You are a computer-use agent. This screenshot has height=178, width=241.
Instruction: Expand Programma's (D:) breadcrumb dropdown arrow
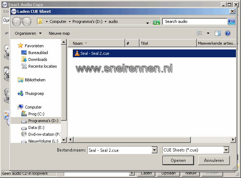[105, 21]
